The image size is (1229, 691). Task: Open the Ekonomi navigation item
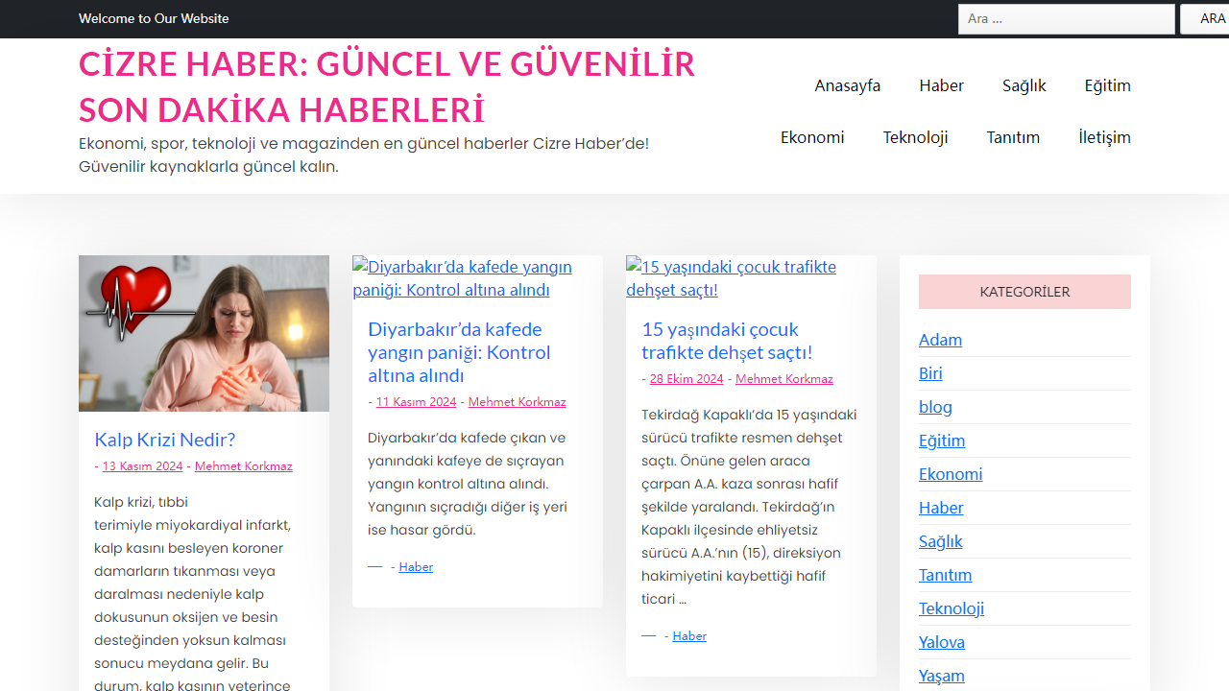(811, 137)
